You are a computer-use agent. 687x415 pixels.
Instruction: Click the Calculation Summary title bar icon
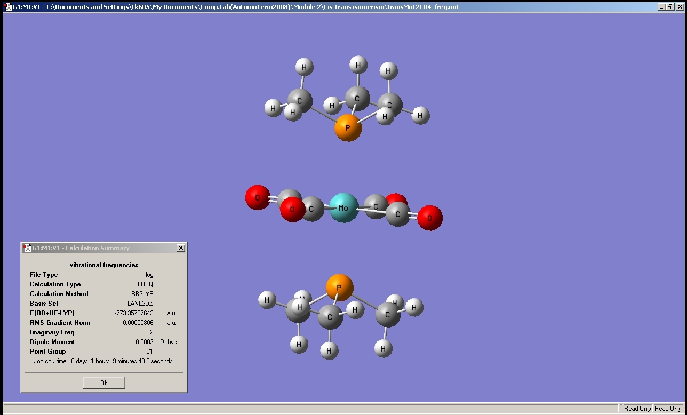click(x=27, y=248)
